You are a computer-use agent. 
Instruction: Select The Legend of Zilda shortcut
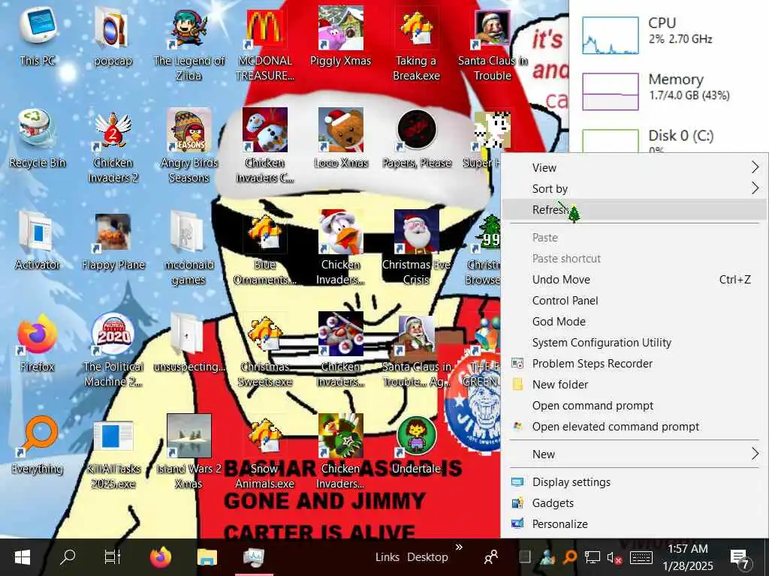pos(188,44)
